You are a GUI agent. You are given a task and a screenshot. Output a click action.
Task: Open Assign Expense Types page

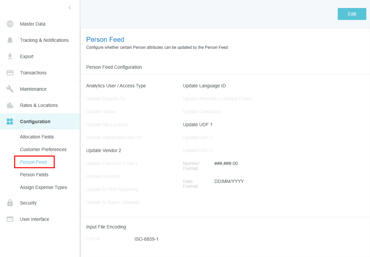coord(44,187)
